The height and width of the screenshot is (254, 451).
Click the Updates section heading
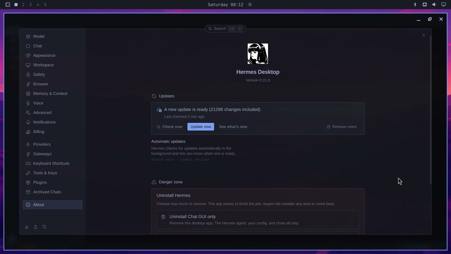[166, 96]
